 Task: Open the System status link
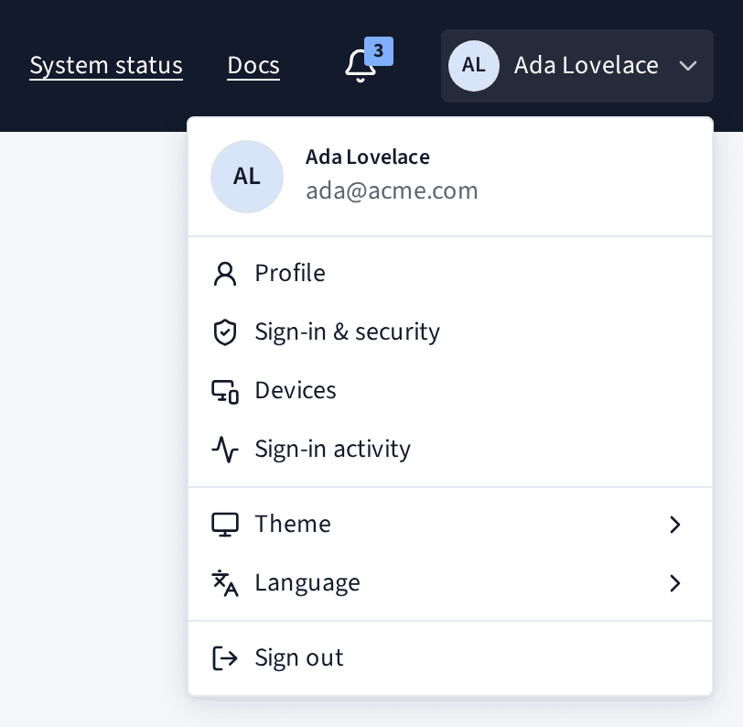pos(106,66)
